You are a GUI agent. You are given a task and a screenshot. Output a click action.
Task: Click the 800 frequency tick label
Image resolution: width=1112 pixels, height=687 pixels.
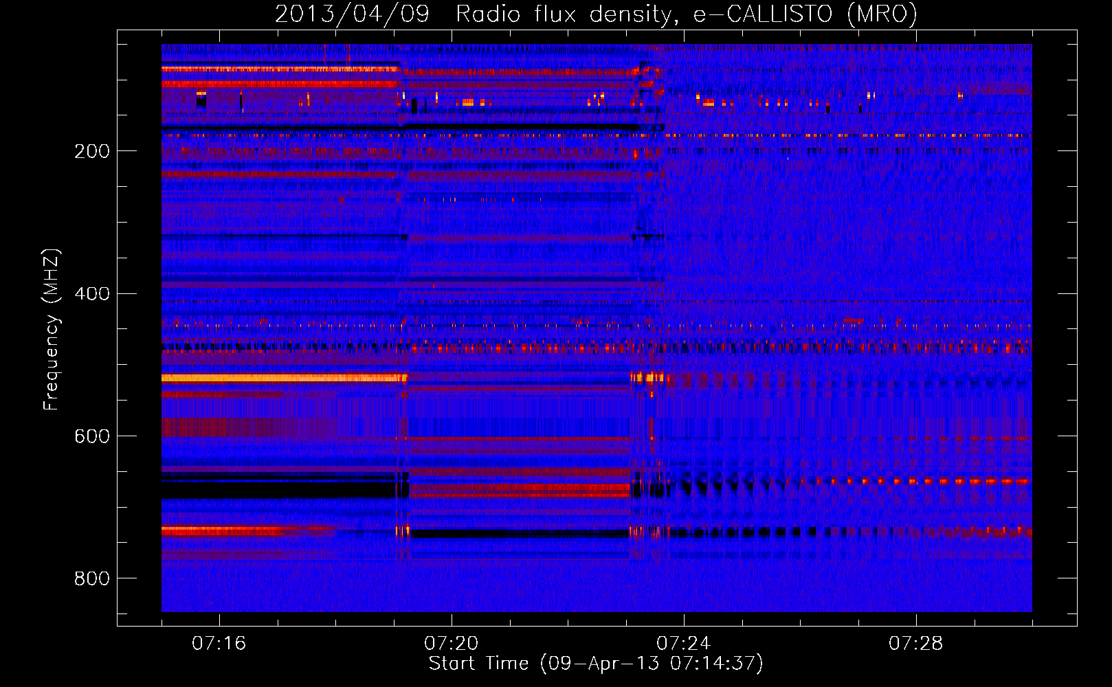[x=92, y=579]
